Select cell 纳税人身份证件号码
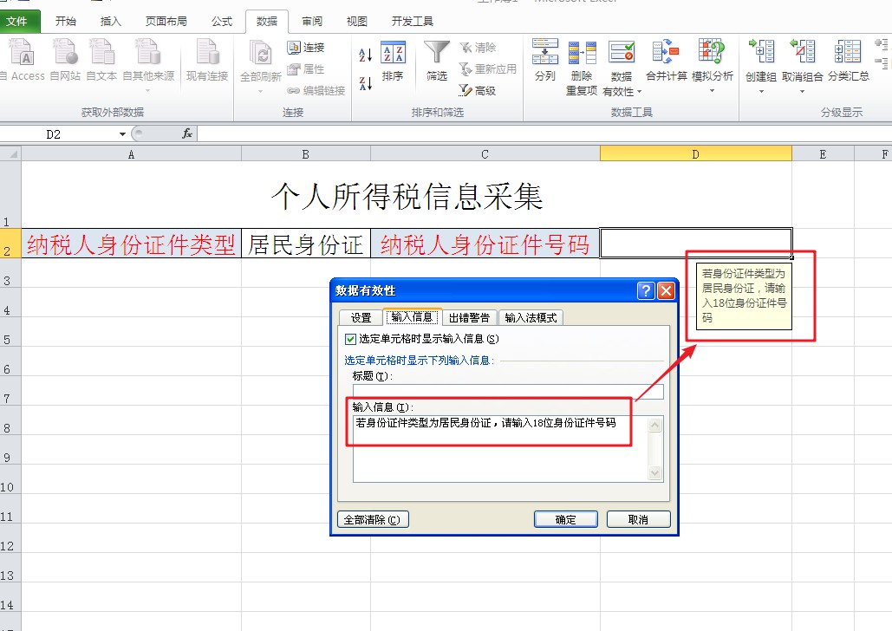 (x=485, y=244)
